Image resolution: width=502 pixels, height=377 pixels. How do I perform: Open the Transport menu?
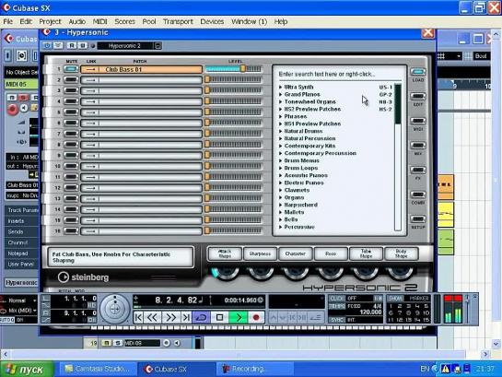(178, 21)
